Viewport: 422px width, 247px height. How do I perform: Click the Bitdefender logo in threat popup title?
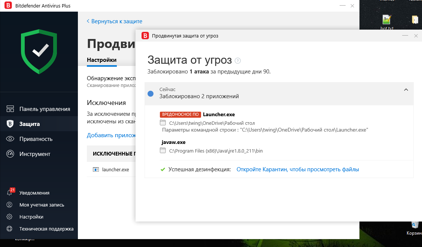[x=145, y=36]
